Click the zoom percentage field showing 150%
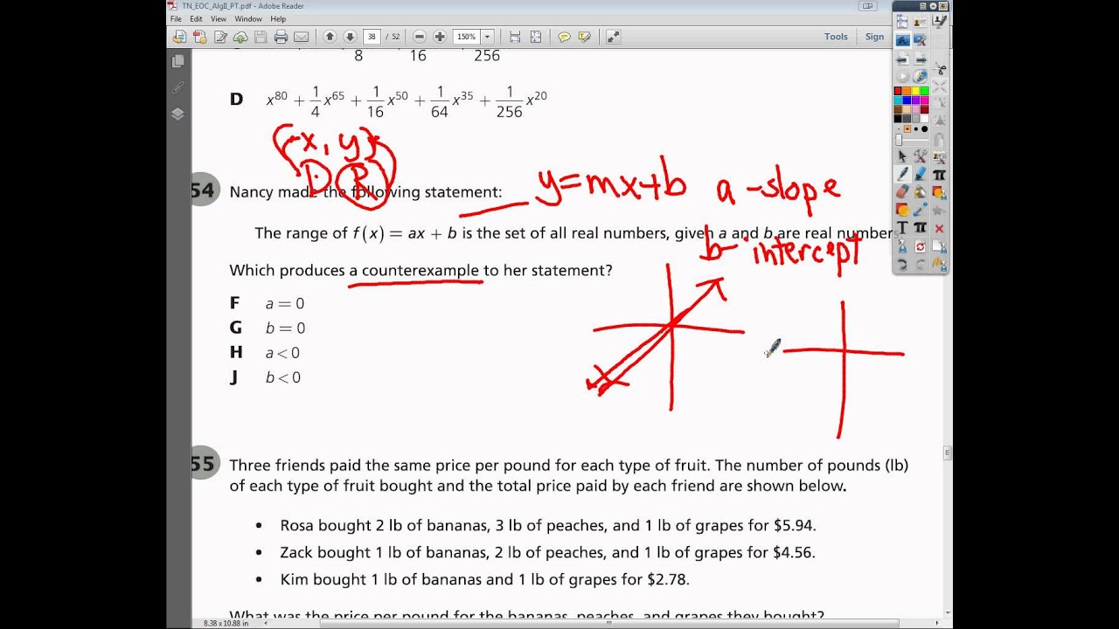Image resolution: width=1119 pixels, height=629 pixels. pyautogui.click(x=467, y=37)
